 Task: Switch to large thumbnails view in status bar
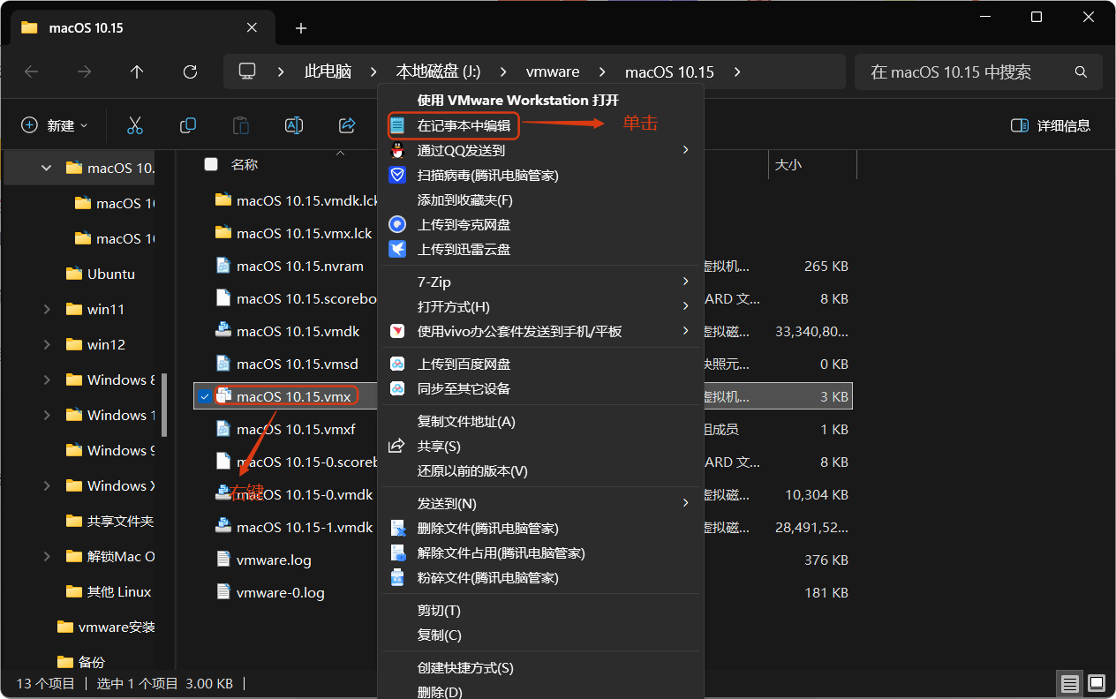pyautogui.click(x=1095, y=683)
